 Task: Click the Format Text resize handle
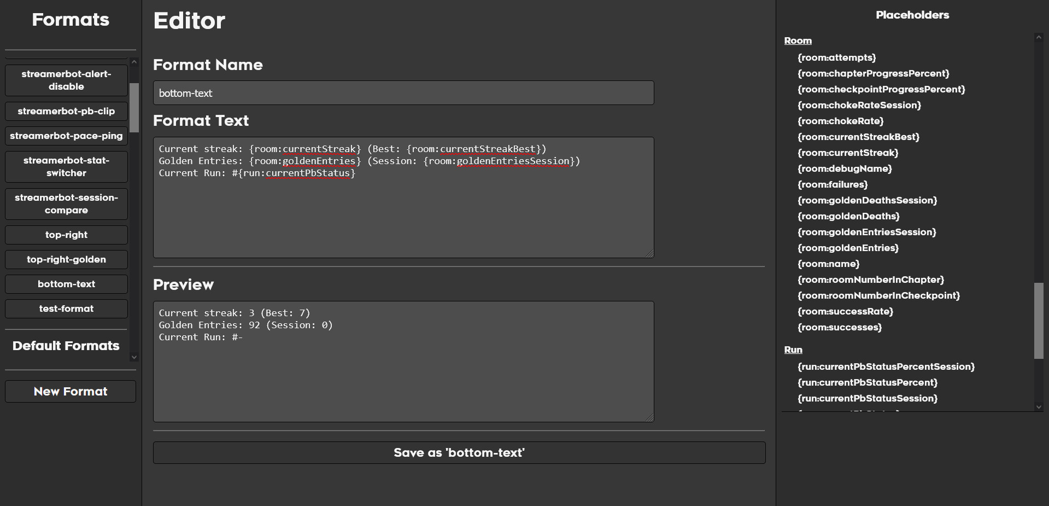coord(649,253)
